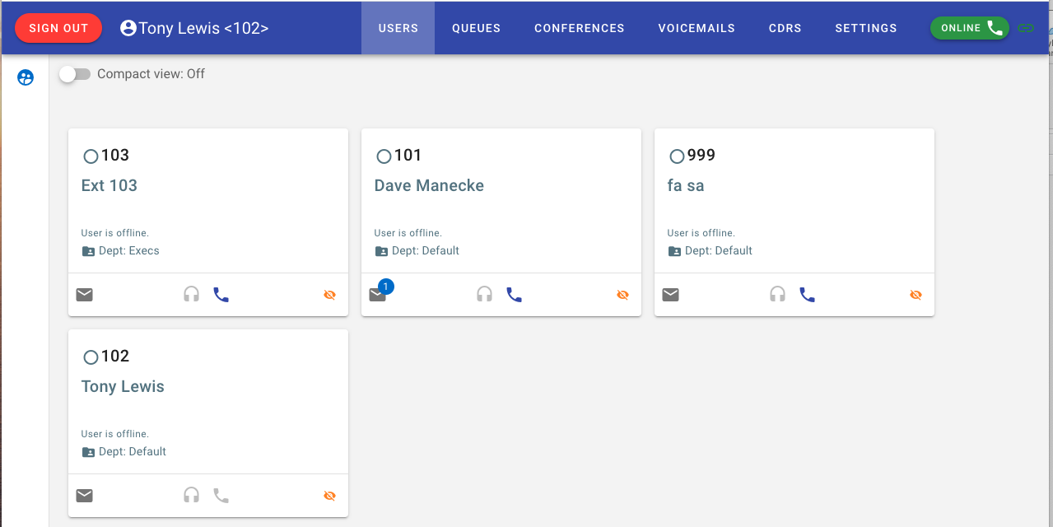Screen dimensions: 1053x527
Task: Click the groups icon in left sidebar
Action: [x=26, y=78]
